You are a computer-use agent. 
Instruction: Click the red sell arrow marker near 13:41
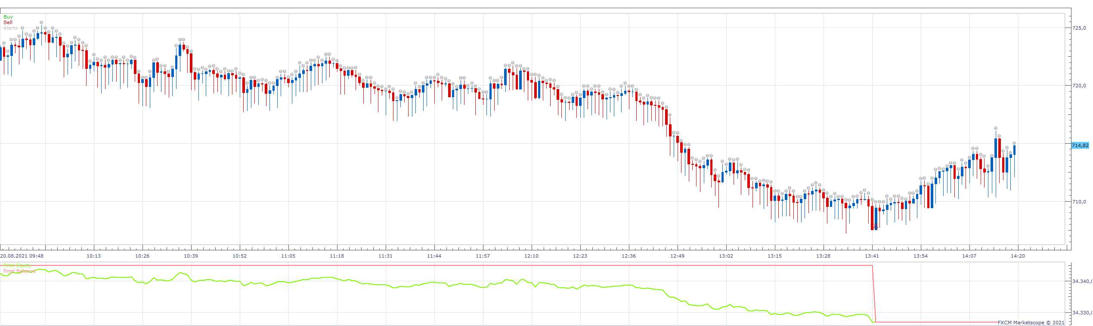(876, 225)
